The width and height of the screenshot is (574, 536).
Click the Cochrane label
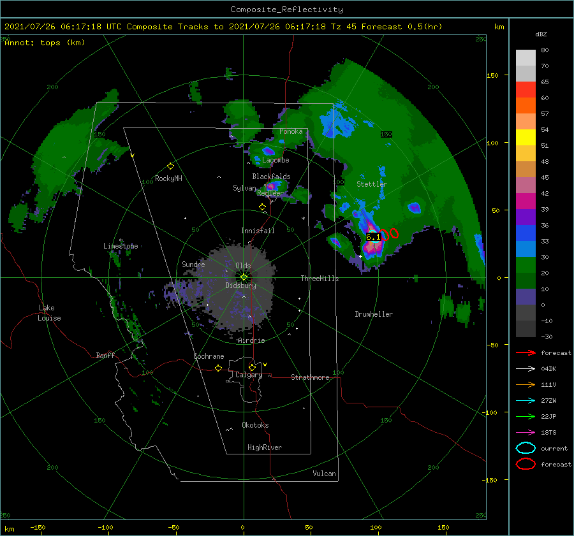(x=209, y=356)
